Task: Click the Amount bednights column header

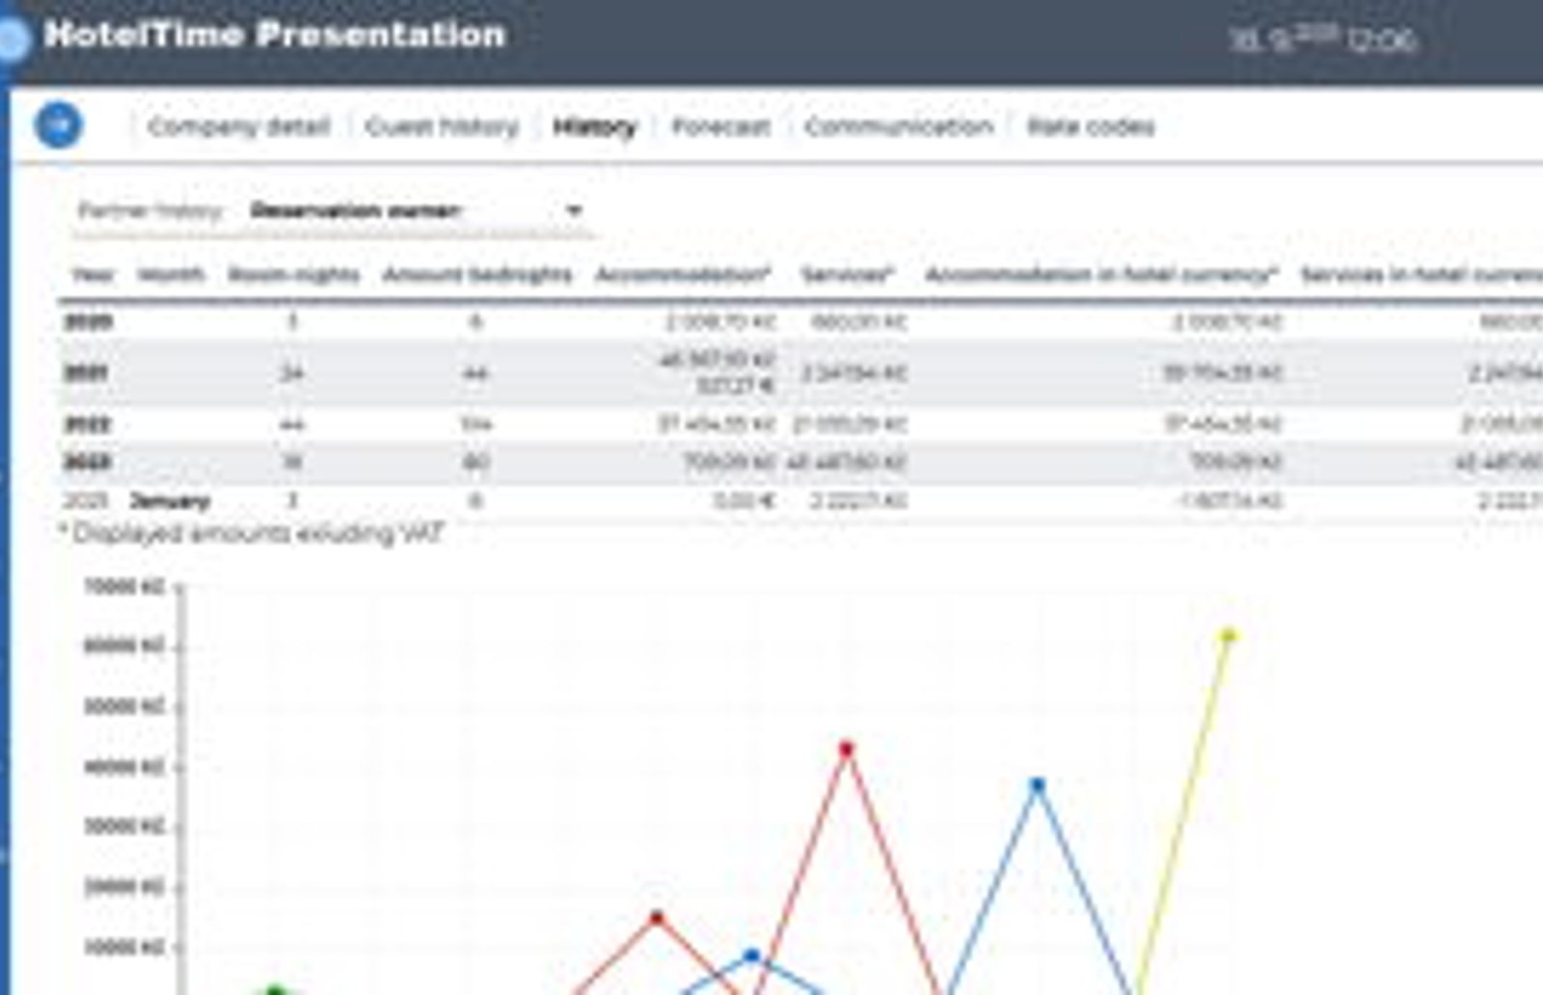Action: click(477, 275)
